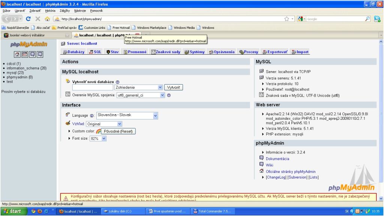The width and height of the screenshot is (384, 216).
Task: Open the Font size dropdown showing 82%
Action: pyautogui.click(x=98, y=138)
